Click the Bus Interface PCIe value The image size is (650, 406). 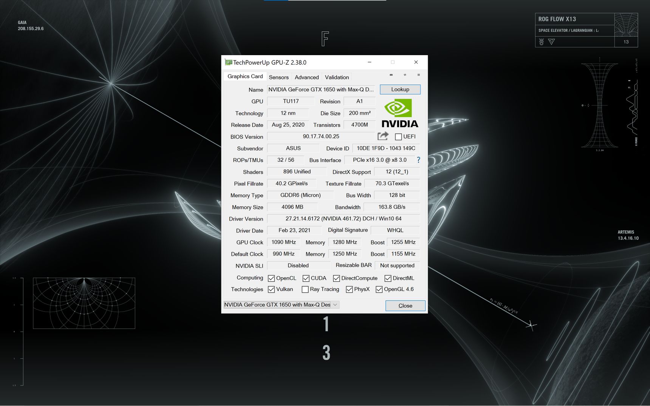(x=379, y=160)
